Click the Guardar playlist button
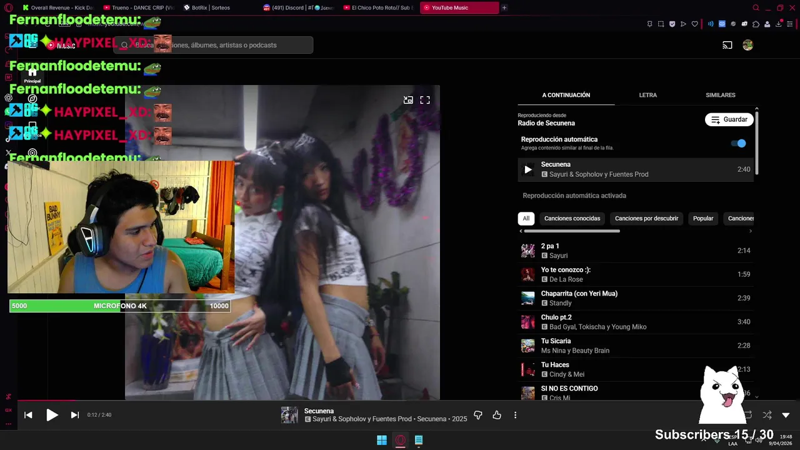 click(x=729, y=119)
